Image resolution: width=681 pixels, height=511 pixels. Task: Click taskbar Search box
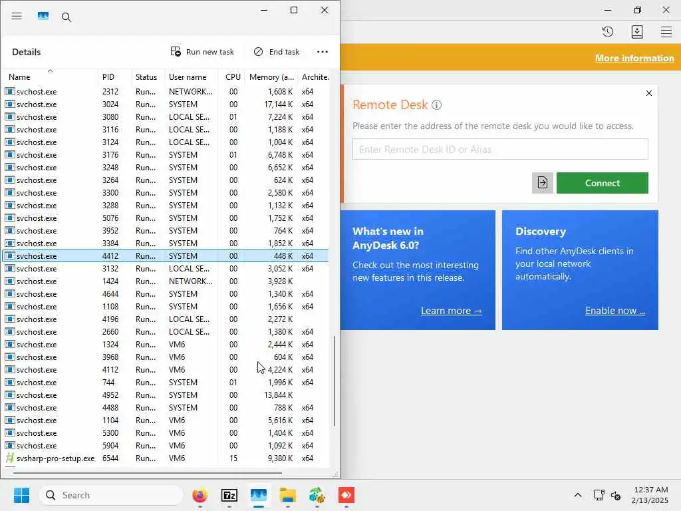tap(111, 495)
